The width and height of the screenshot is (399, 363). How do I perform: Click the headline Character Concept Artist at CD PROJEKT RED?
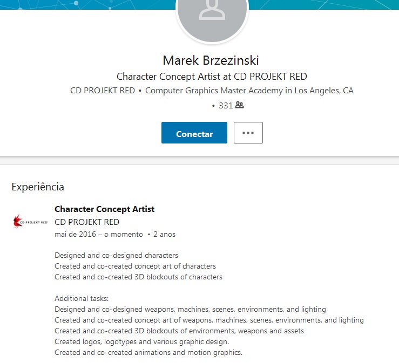coord(212,77)
